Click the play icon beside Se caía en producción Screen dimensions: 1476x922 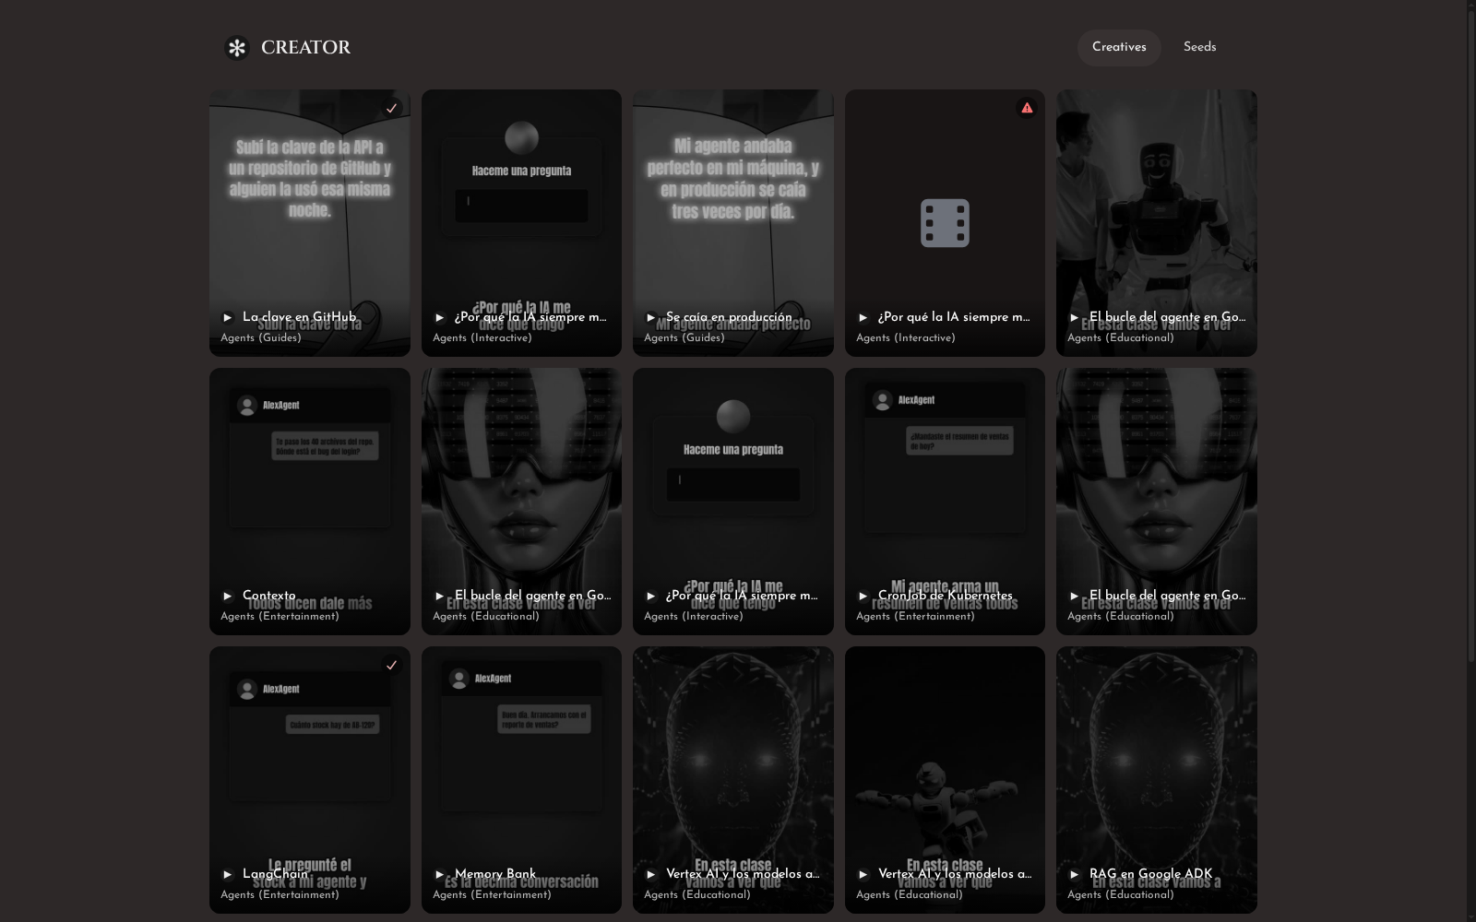coord(651,317)
